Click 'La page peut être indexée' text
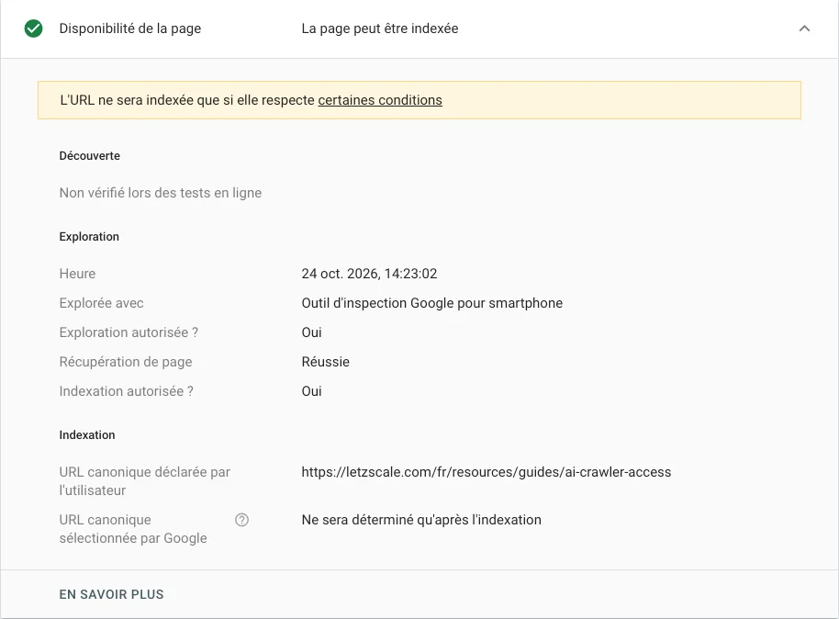839x619 pixels. pos(380,28)
